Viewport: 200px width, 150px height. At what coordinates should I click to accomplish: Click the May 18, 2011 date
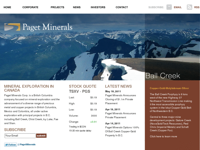(x=113, y=91)
